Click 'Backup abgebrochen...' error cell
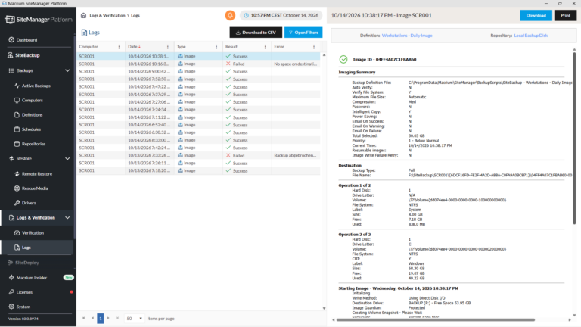 [x=295, y=155]
